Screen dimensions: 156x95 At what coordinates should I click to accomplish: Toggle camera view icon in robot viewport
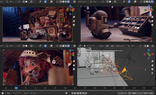click(152, 25)
